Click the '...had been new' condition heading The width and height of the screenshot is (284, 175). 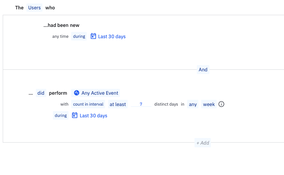61,25
